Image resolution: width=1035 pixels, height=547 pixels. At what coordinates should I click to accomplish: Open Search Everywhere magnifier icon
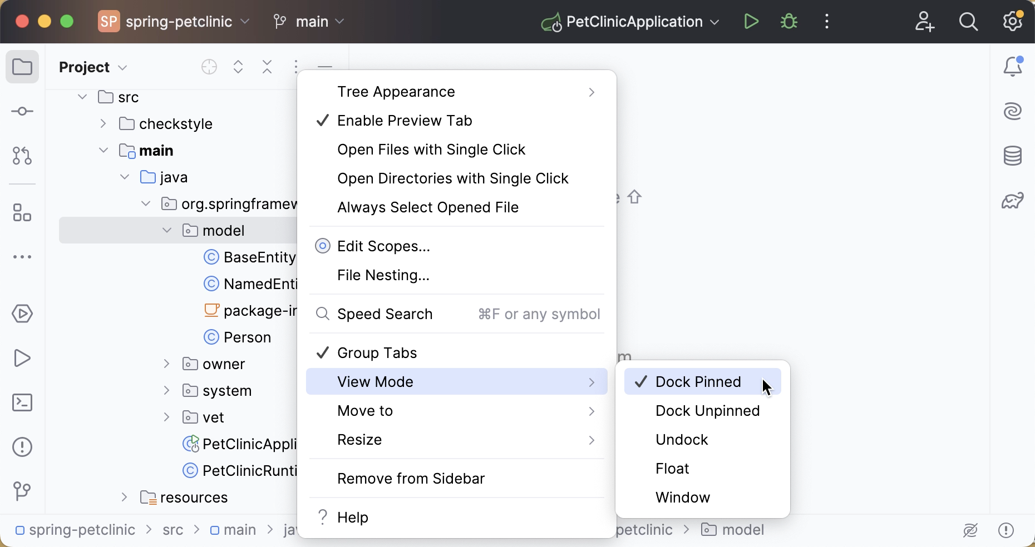[969, 22]
